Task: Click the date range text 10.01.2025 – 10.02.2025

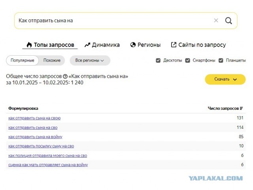Action: tap(41, 83)
